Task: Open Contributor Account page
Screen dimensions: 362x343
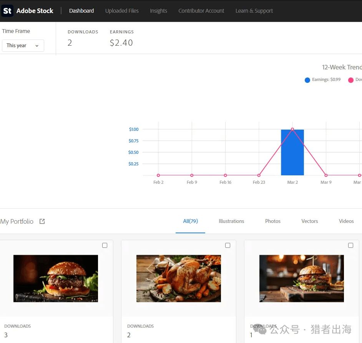Action: pyautogui.click(x=201, y=11)
